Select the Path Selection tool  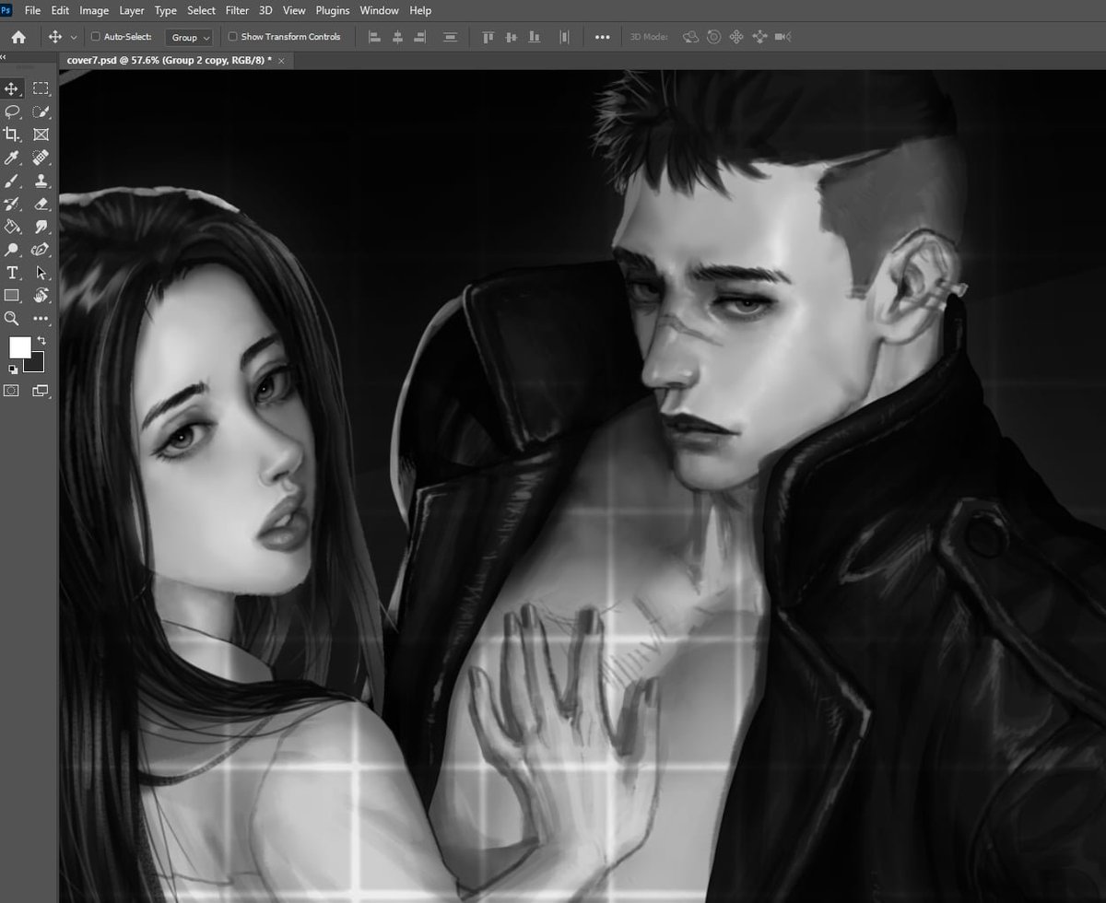point(41,273)
